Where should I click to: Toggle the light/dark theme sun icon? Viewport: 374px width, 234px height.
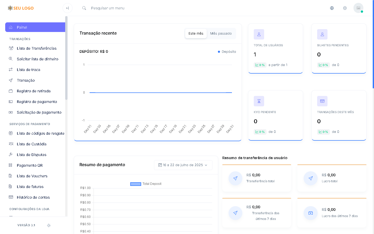[49, 225]
